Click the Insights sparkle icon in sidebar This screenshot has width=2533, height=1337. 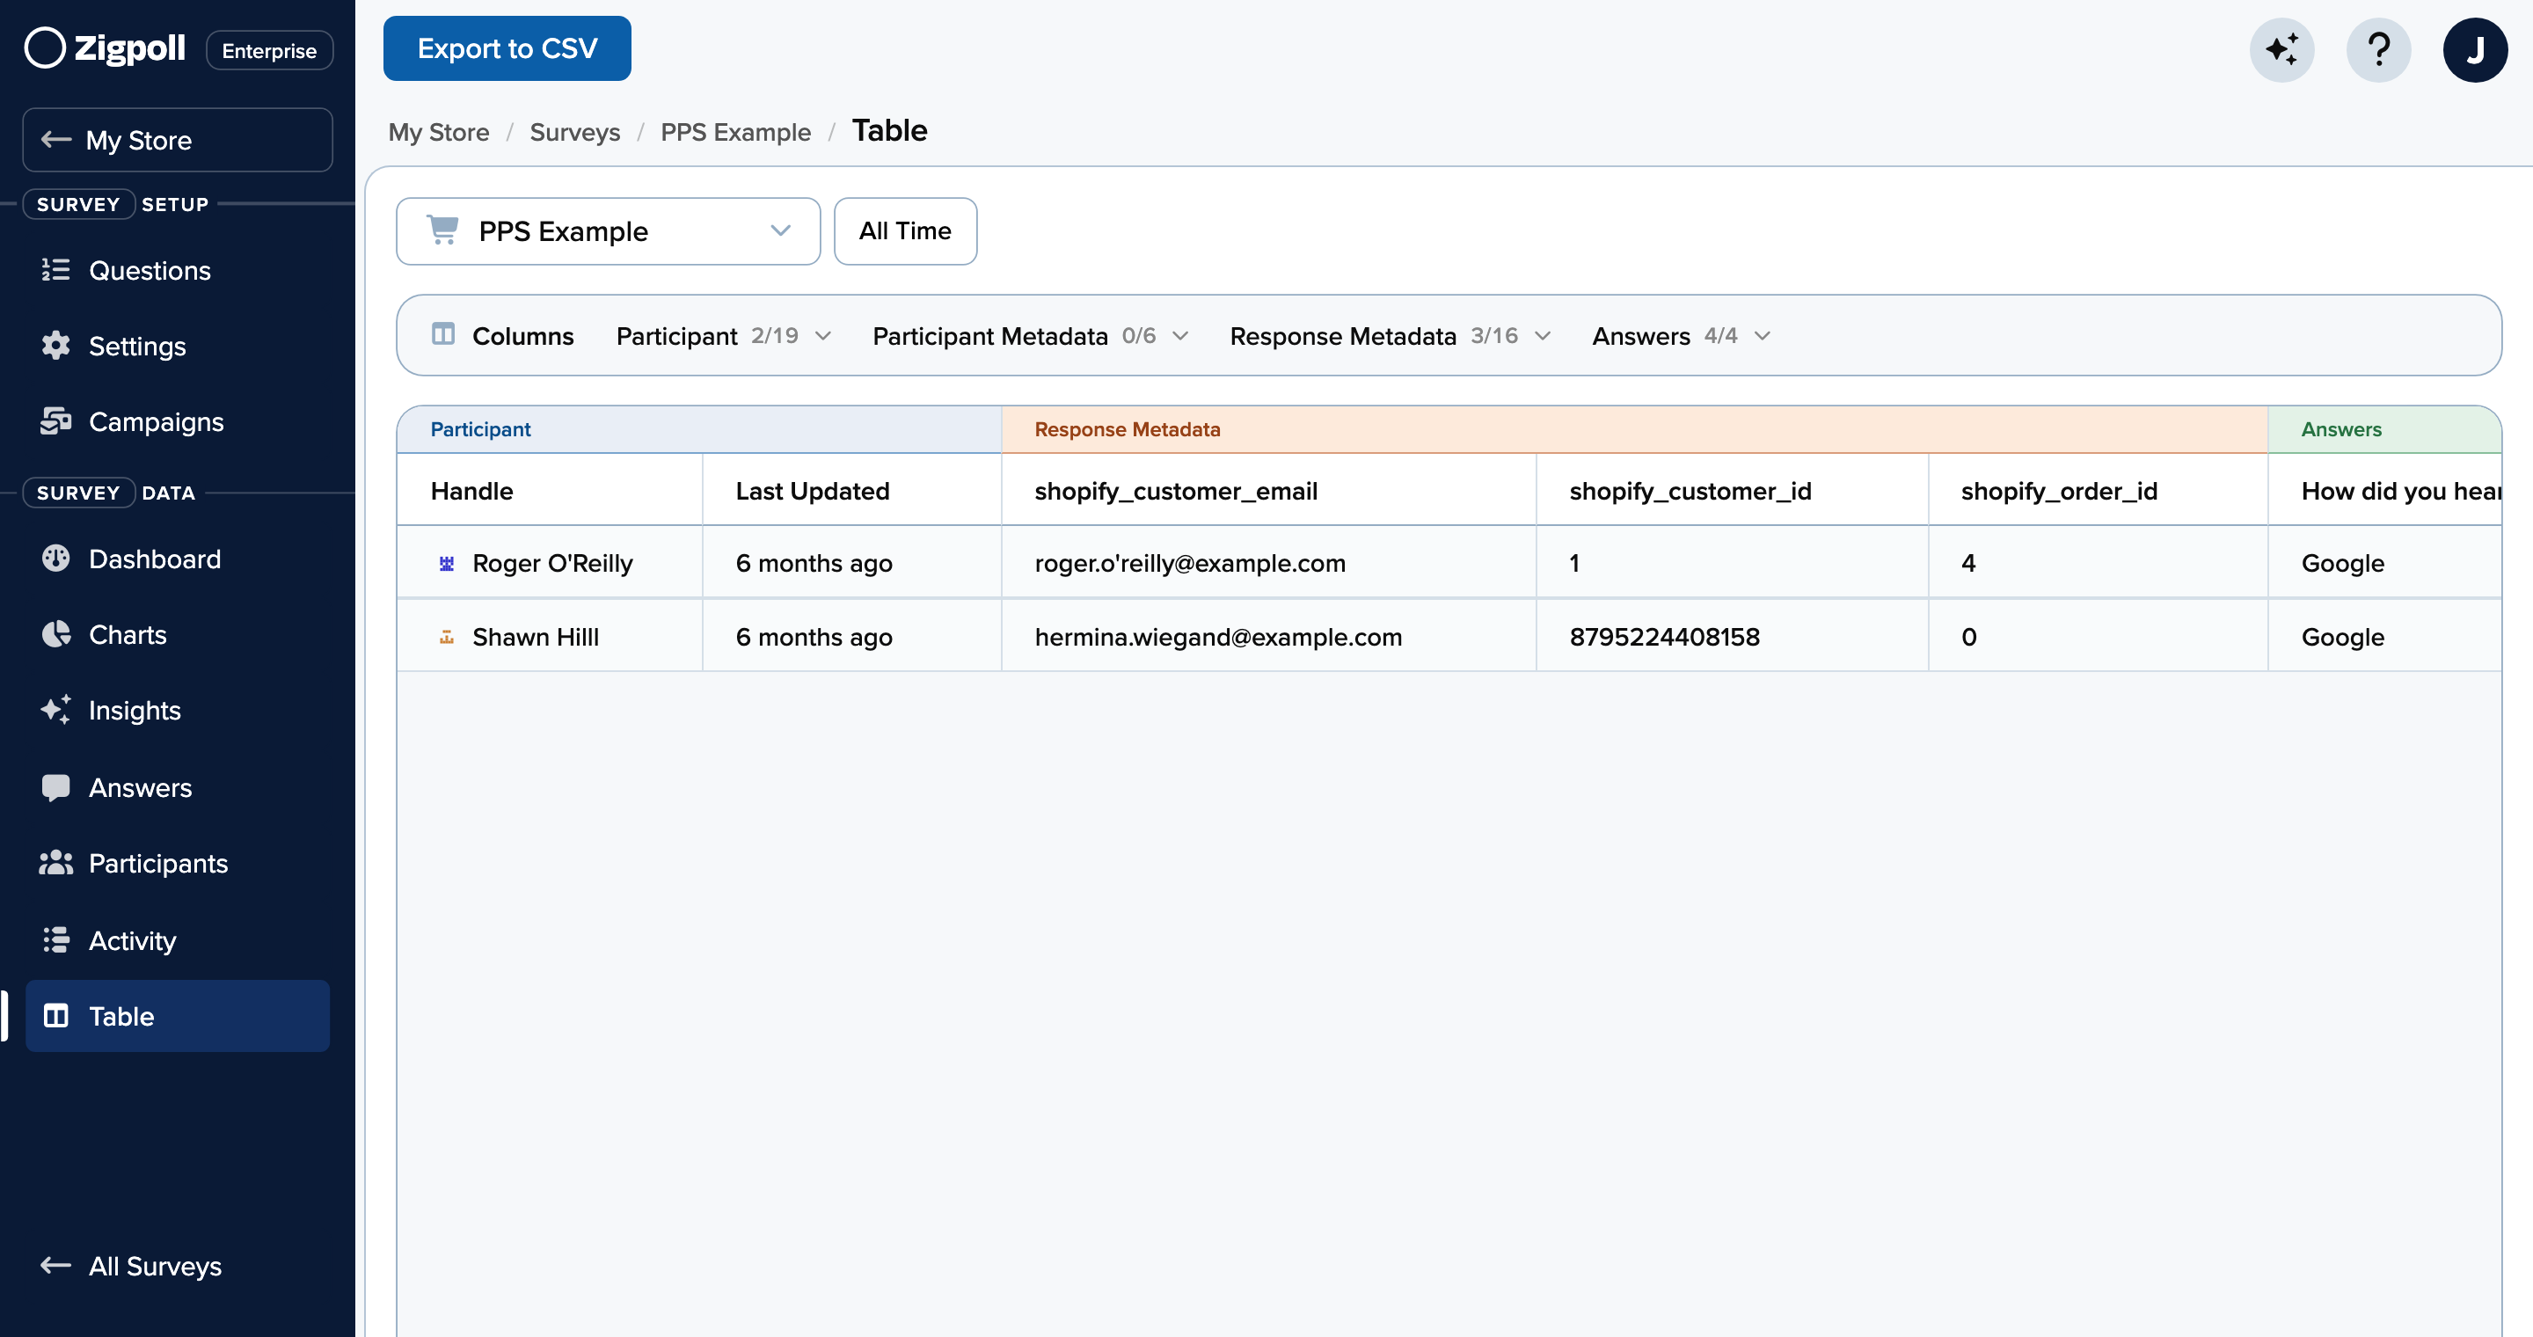(x=56, y=710)
